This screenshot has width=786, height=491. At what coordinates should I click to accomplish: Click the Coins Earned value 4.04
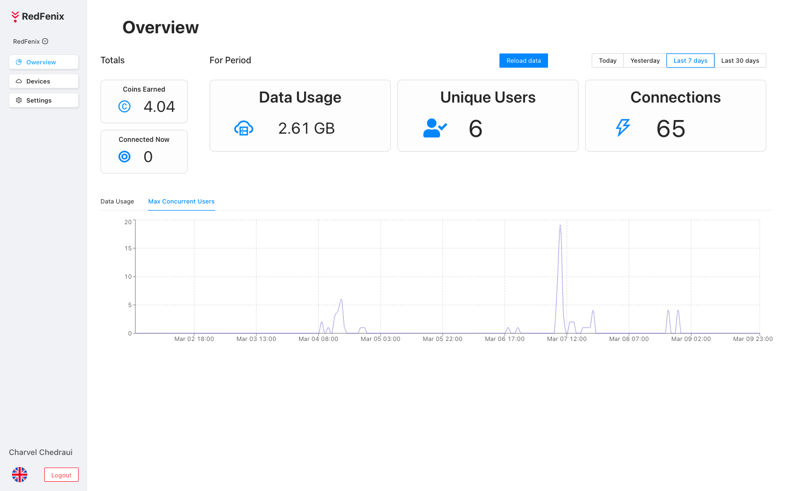pos(159,106)
